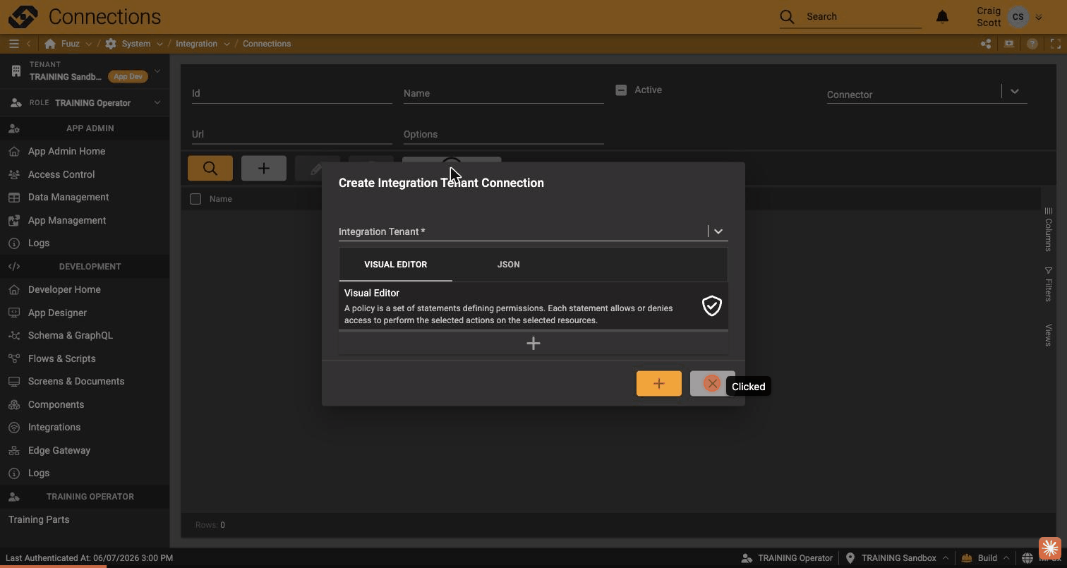The width and height of the screenshot is (1067, 568).
Task: Add a policy statement with plus
Action: pos(533,344)
